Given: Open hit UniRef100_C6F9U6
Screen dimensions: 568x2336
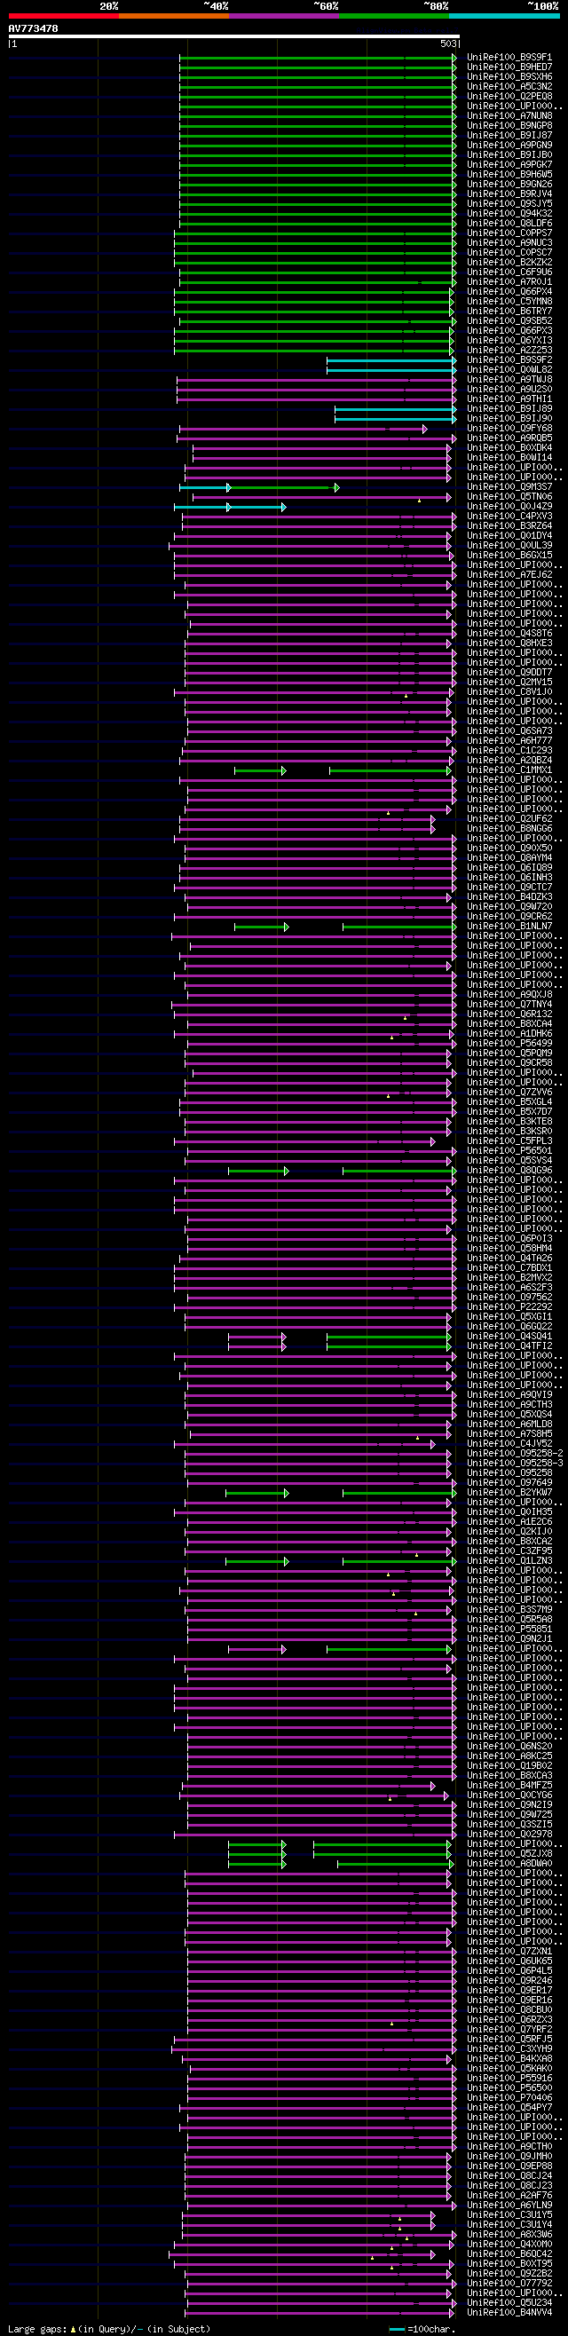Looking at the screenshot, I should [509, 272].
